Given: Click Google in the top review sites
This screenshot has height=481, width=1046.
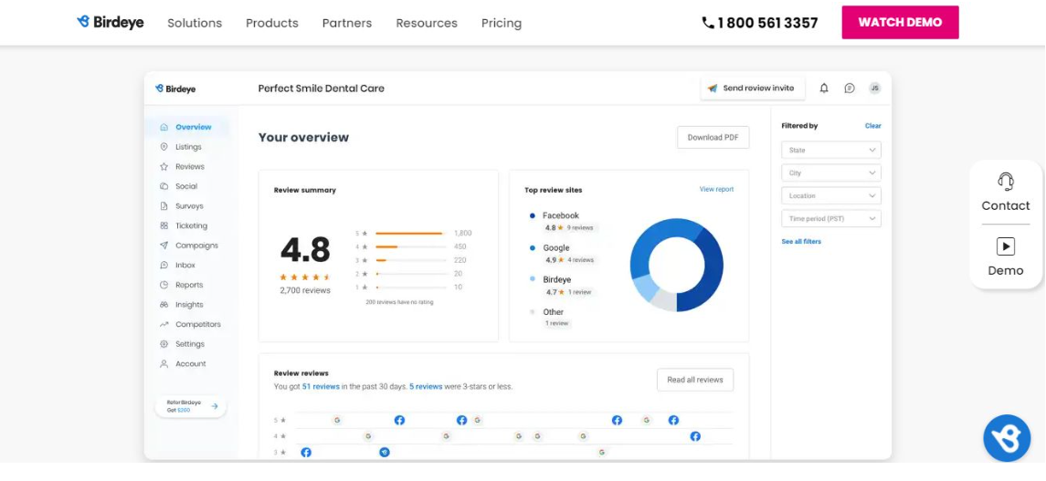Looking at the screenshot, I should (555, 248).
